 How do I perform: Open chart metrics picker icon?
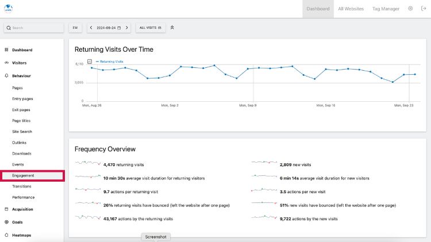click(x=90, y=62)
